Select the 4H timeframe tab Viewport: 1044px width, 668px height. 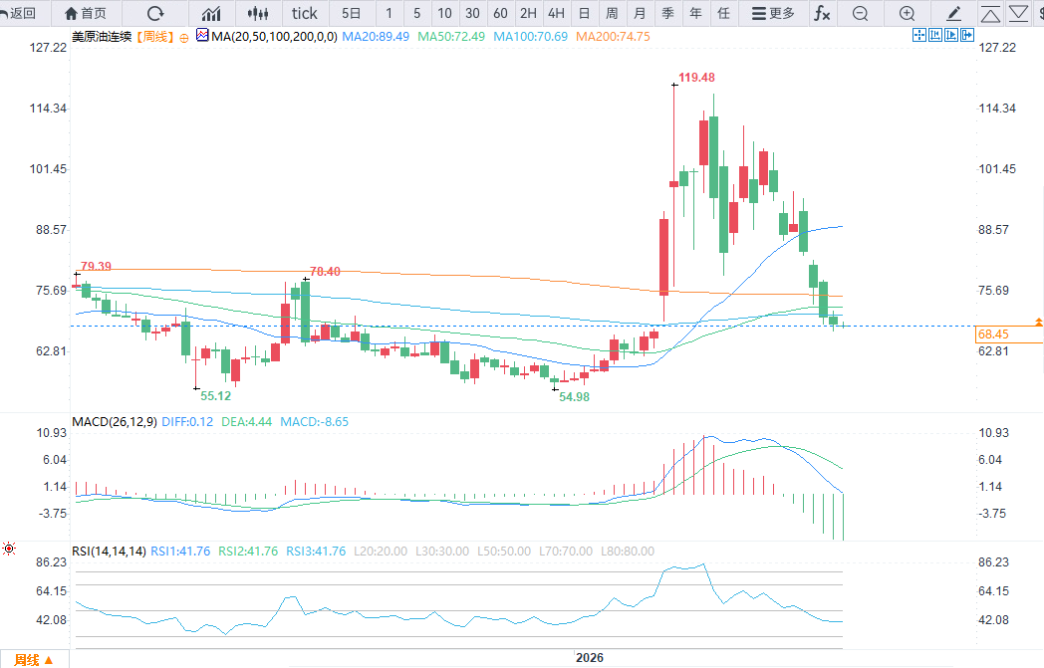556,13
